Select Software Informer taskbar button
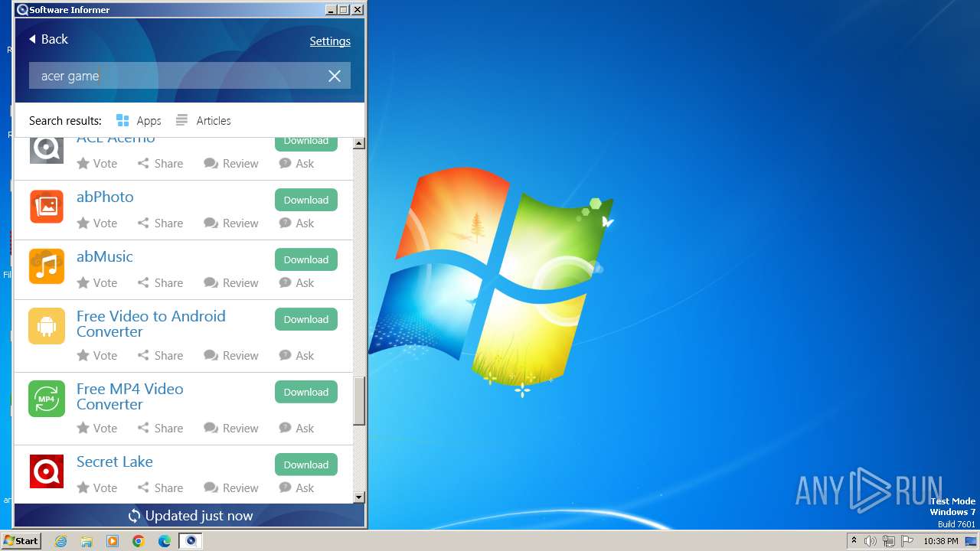This screenshot has width=980, height=551. point(191,541)
